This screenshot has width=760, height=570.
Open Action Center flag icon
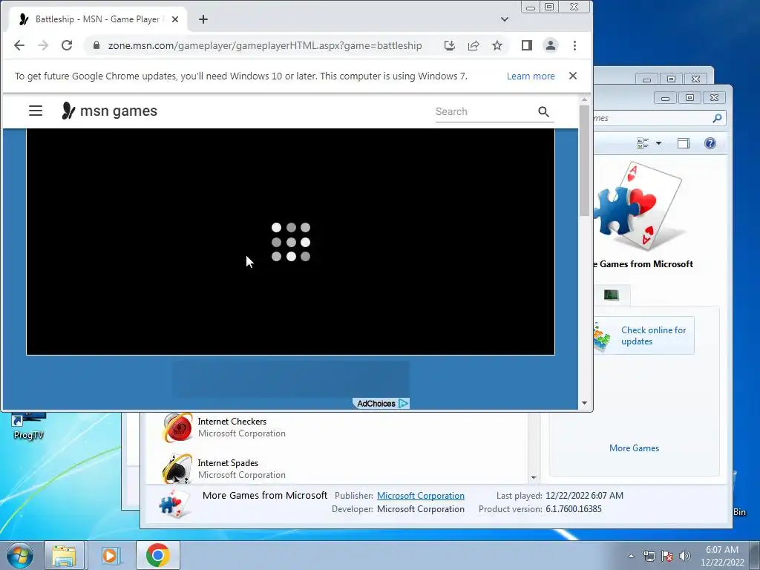[667, 556]
